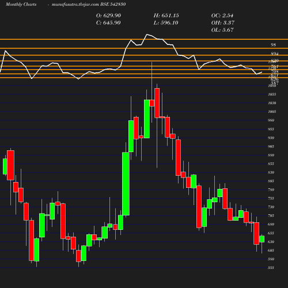
Task: Click the '894' indicator axis label
Action: (x=275, y=54)
